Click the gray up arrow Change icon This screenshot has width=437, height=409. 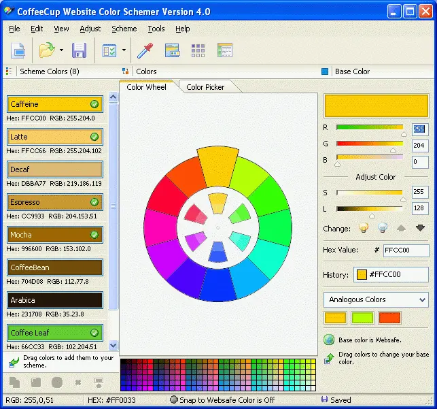tap(401, 228)
